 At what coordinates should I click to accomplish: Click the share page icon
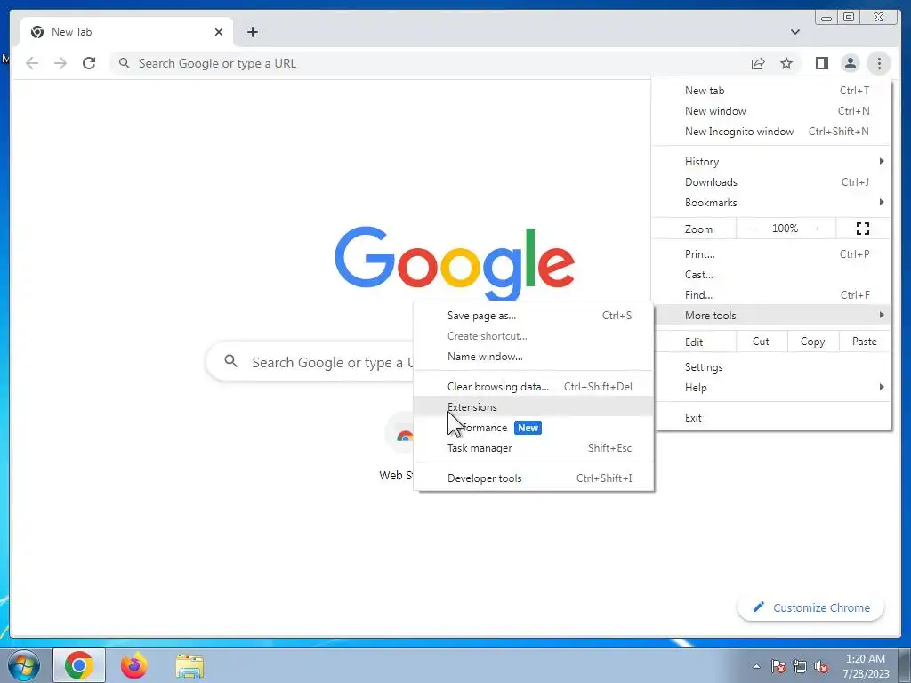click(758, 63)
